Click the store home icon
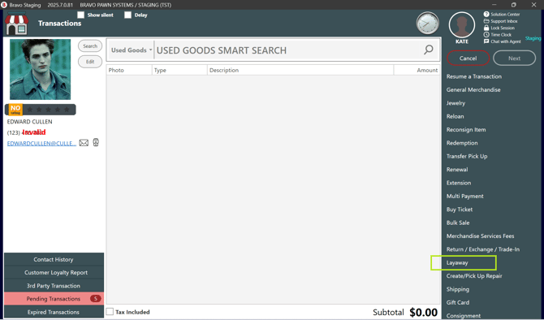This screenshot has height=320, width=544. coord(16,24)
